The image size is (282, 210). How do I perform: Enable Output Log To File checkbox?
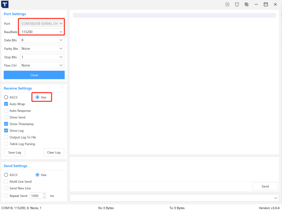6,137
